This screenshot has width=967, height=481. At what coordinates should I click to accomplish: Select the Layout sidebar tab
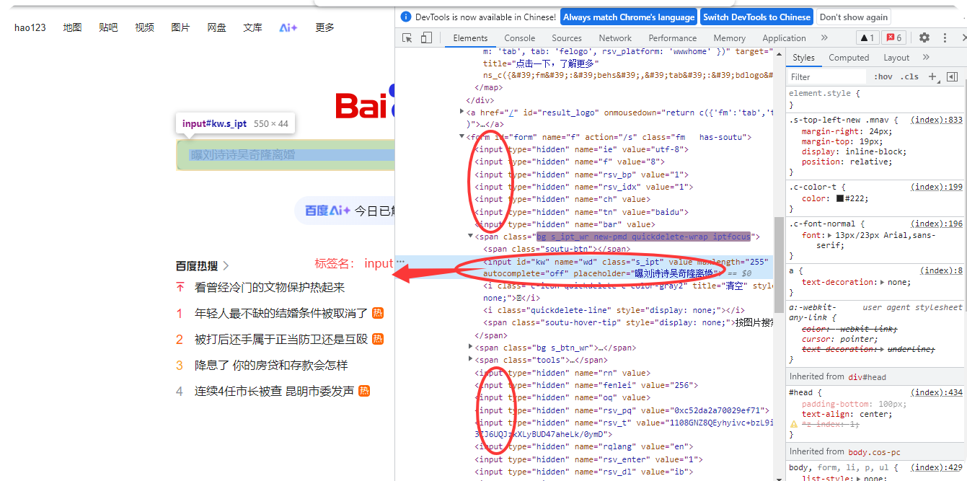896,58
